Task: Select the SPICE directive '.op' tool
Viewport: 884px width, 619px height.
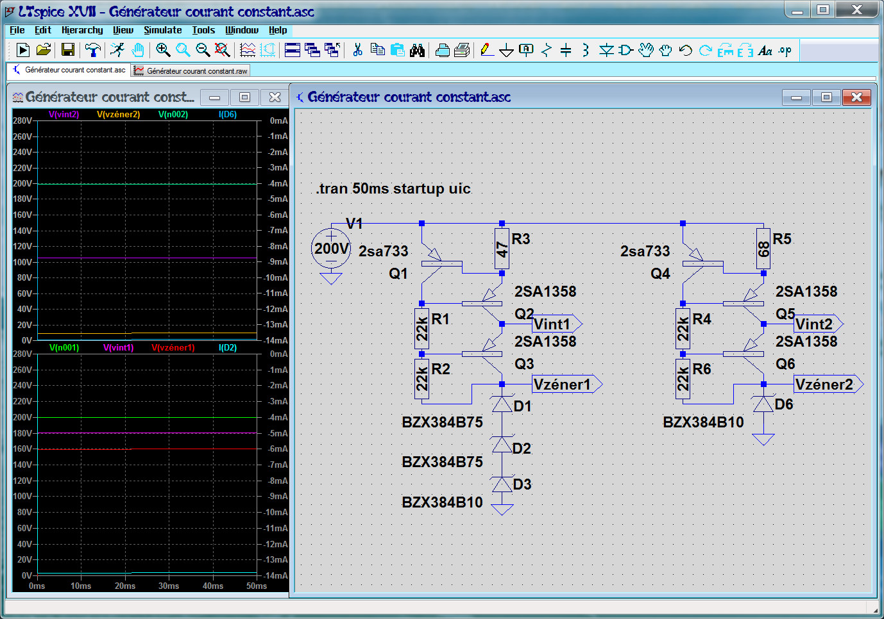Action: [x=785, y=50]
